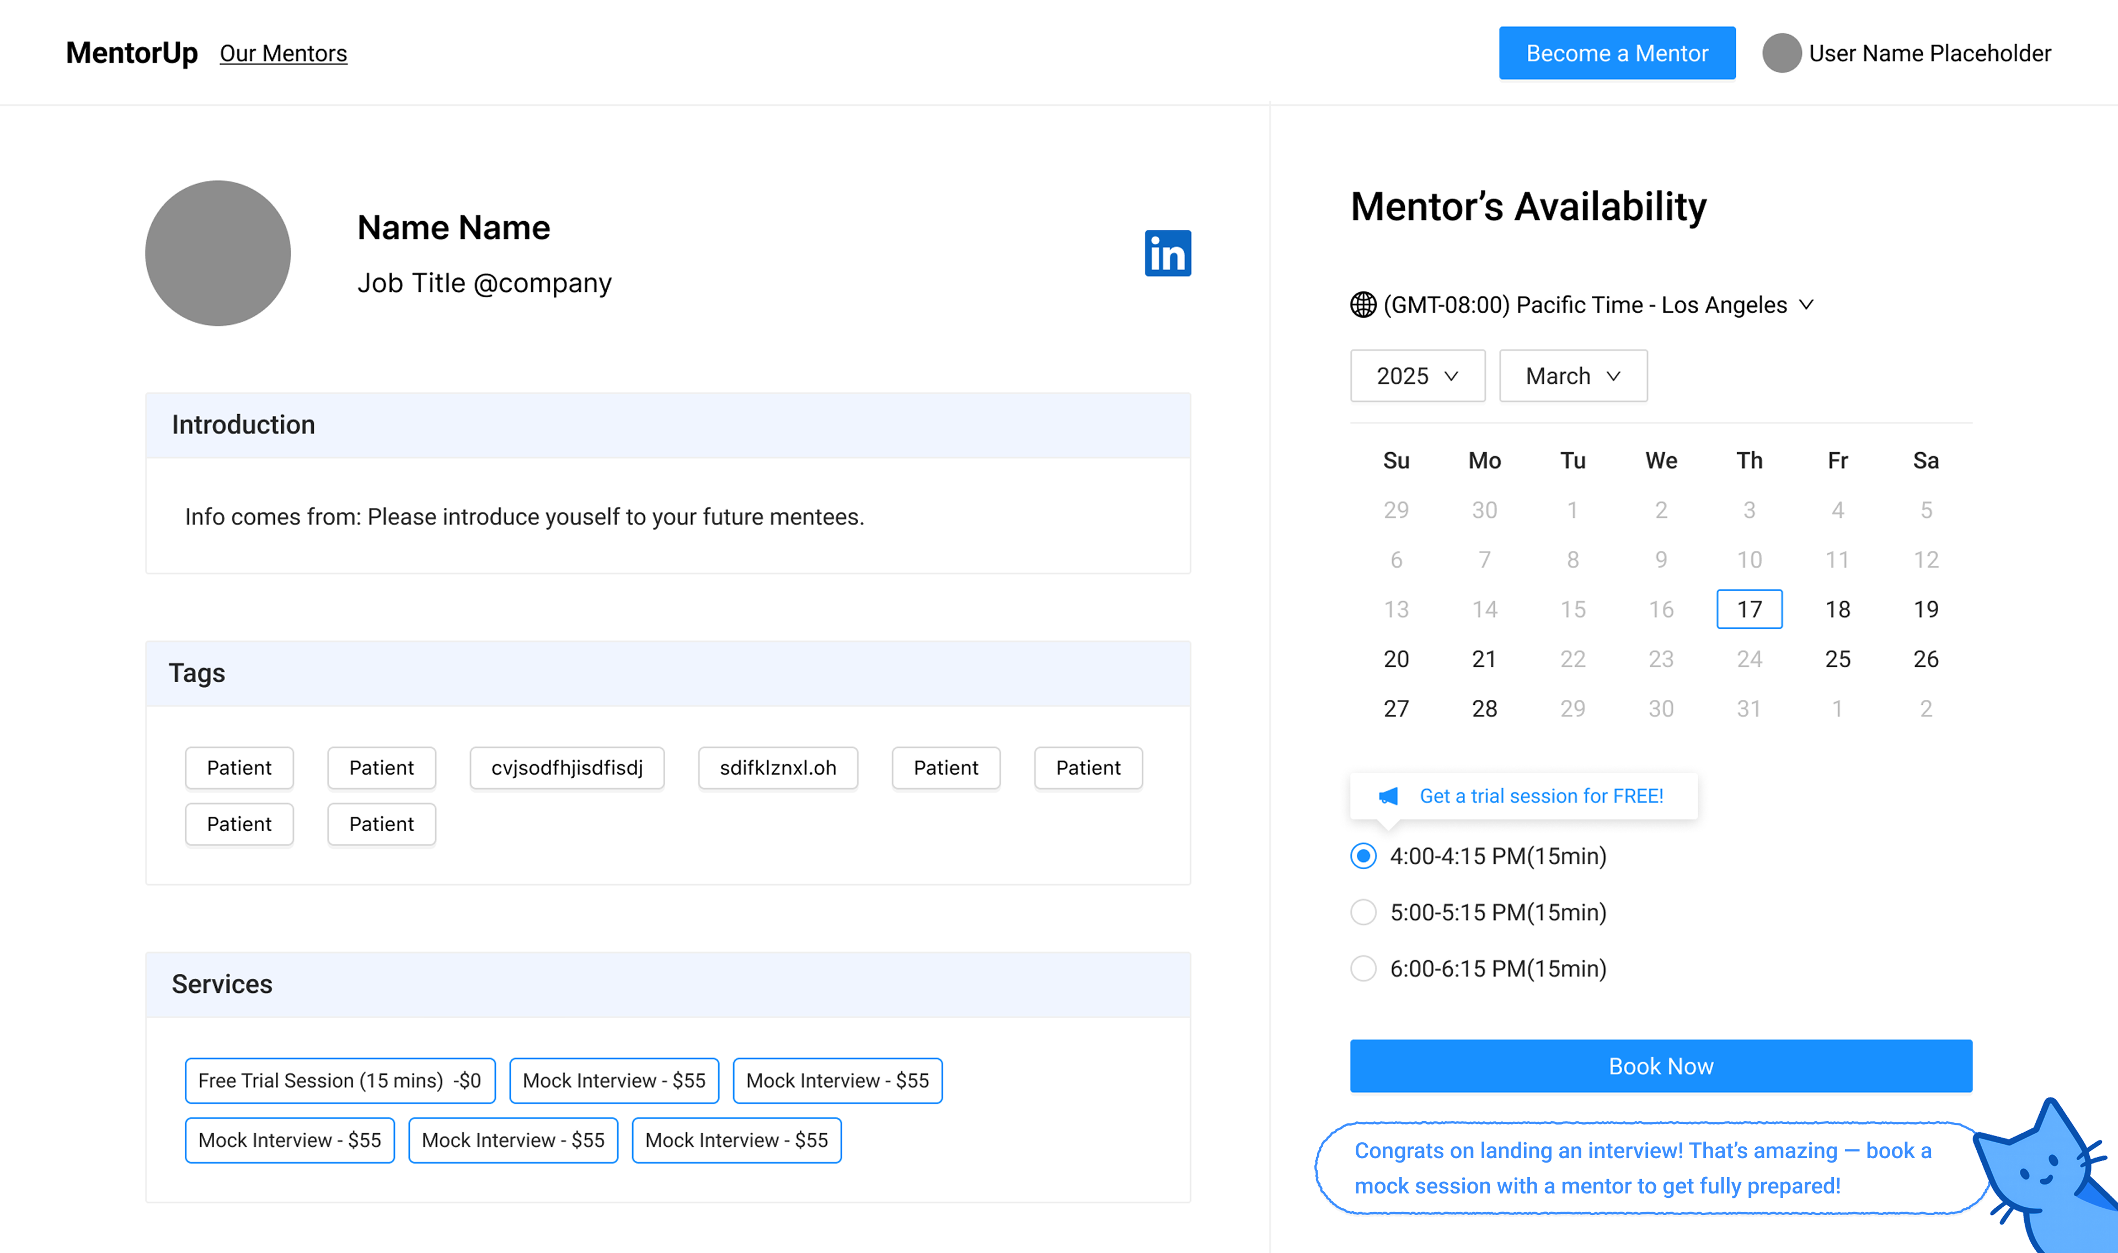
Task: Click the MentorUp logo
Action: point(132,53)
